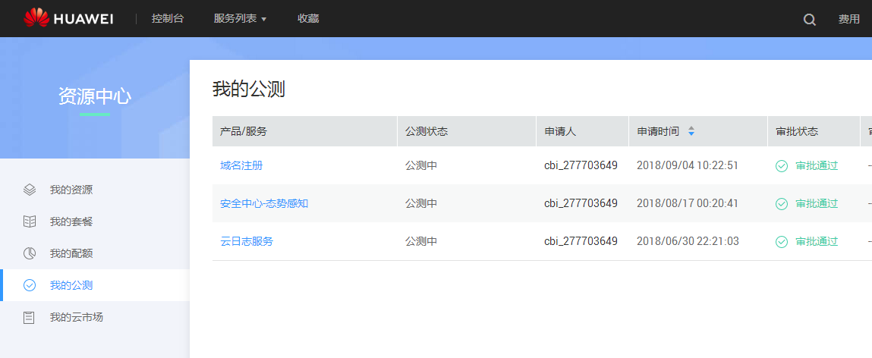872x358 pixels.
Task: Click the 我的资源 layers icon
Action: pyautogui.click(x=30, y=190)
